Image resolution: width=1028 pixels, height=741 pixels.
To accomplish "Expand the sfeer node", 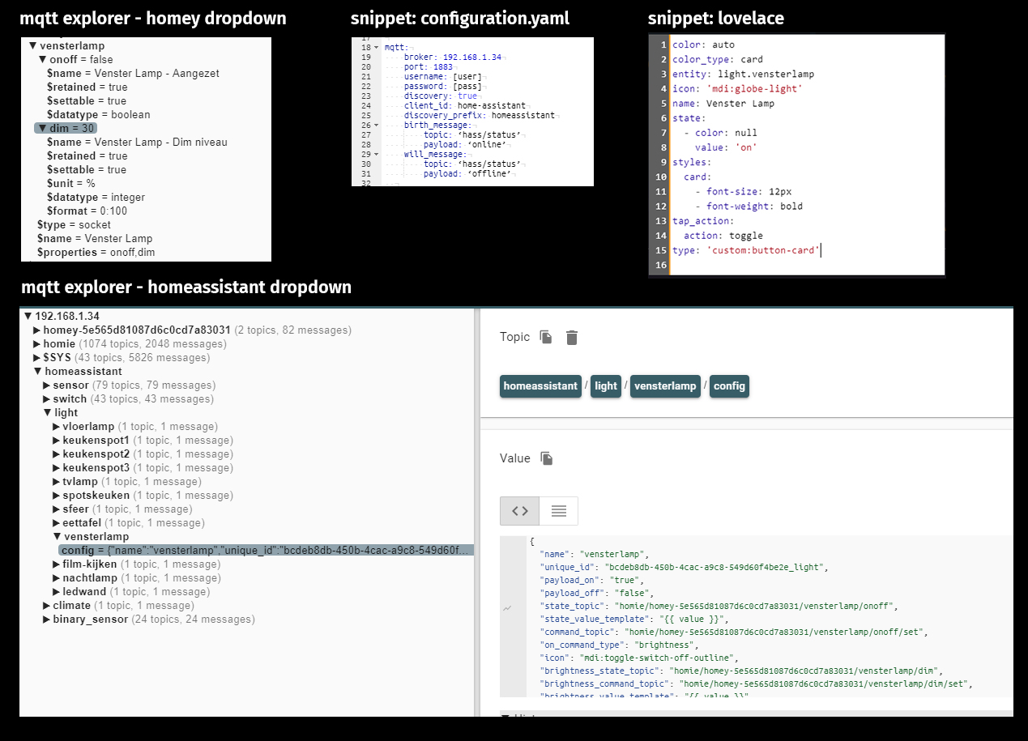I will (57, 509).
